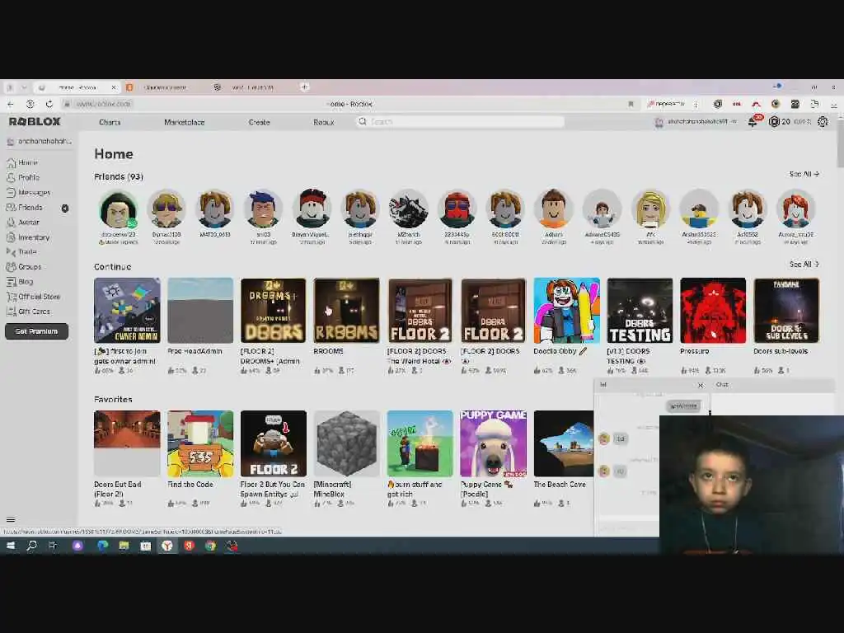
Task: Open Charts in the top navigation
Action: tap(110, 122)
